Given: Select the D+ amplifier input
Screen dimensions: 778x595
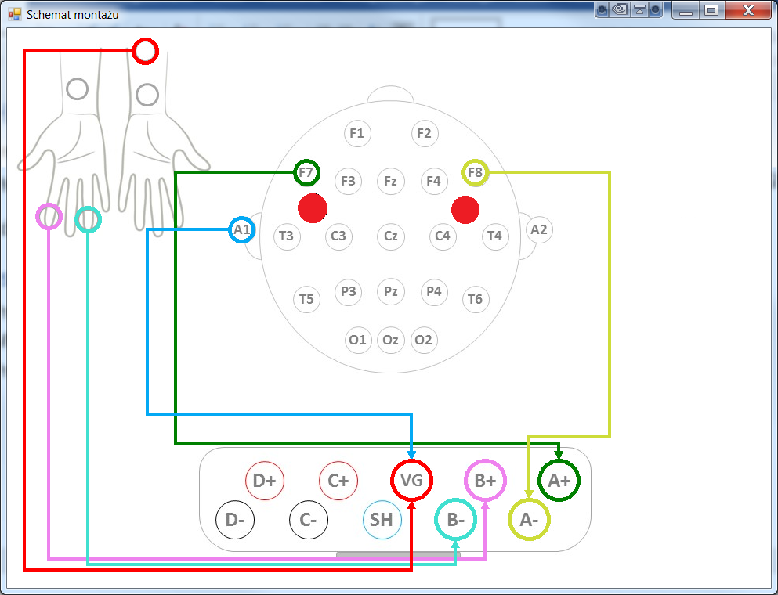Looking at the screenshot, I should tap(265, 481).
